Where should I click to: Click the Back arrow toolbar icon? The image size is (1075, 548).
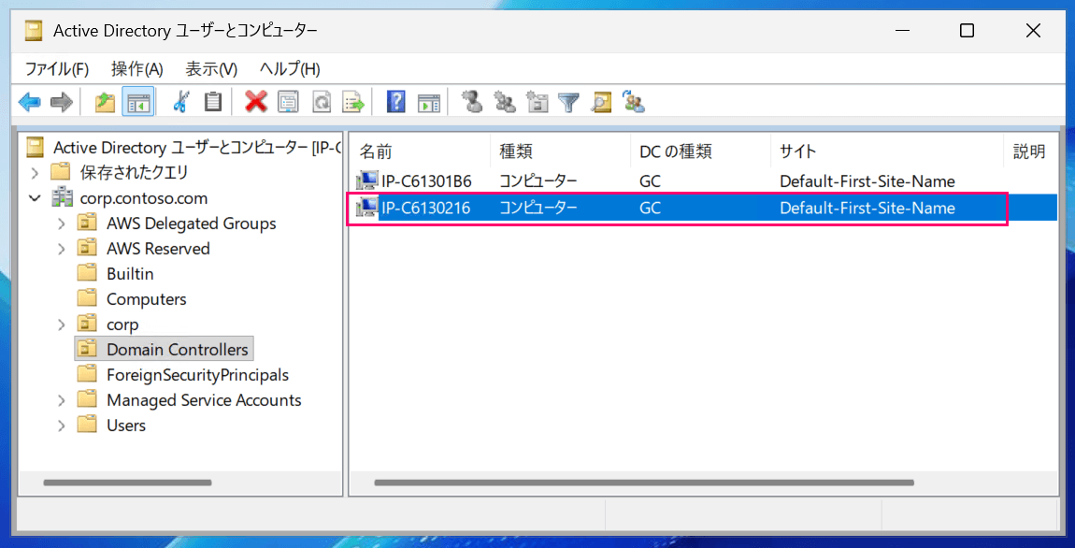click(30, 103)
